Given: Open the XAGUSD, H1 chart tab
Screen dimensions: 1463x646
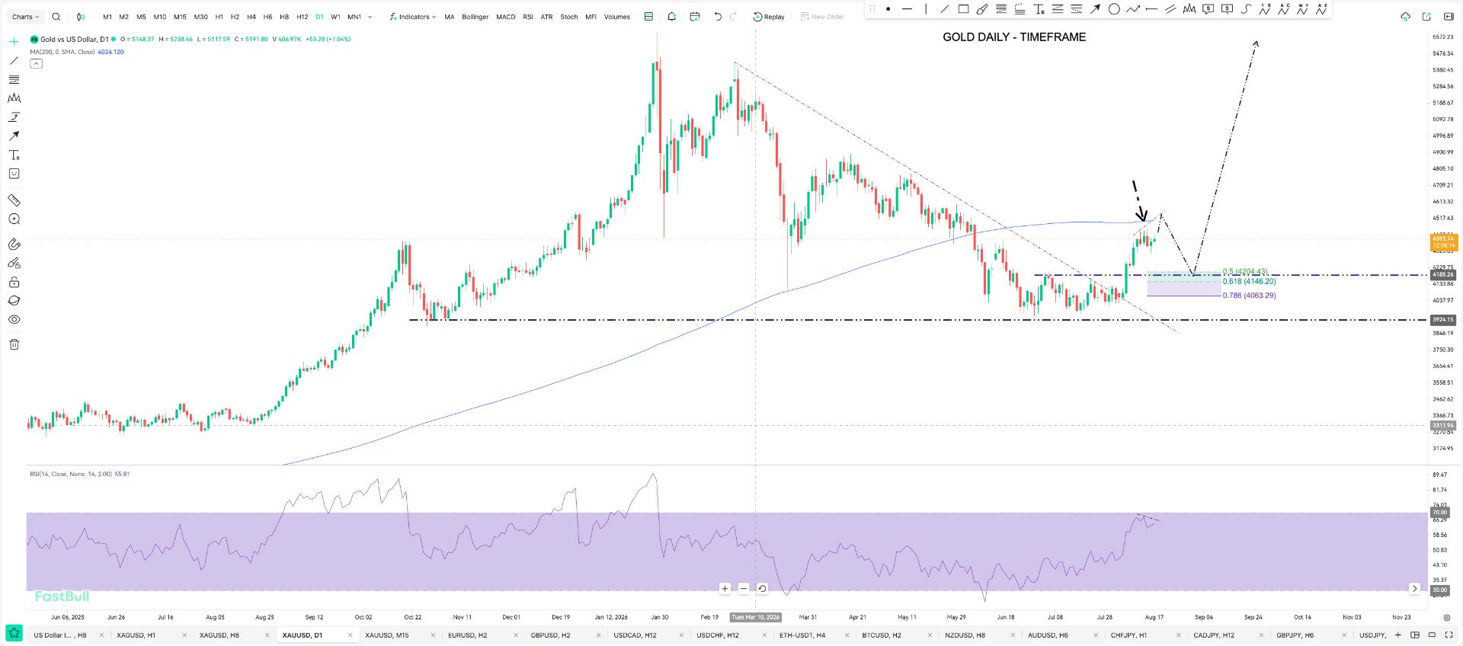Looking at the screenshot, I should coord(136,635).
